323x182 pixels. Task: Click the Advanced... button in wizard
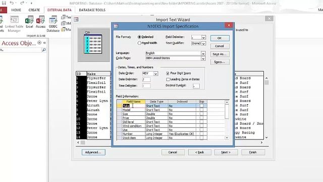[x=93, y=152]
